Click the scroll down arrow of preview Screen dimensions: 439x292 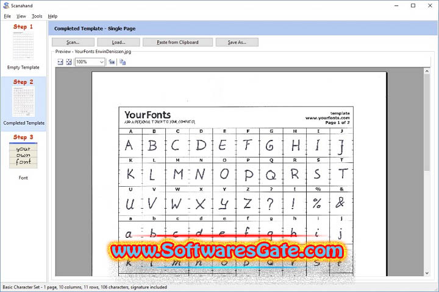[427, 273]
